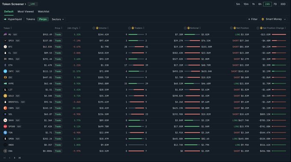Viewport: 291px width, 162px height.
Task: Click the CL oil drop icon
Action: point(5,53)
